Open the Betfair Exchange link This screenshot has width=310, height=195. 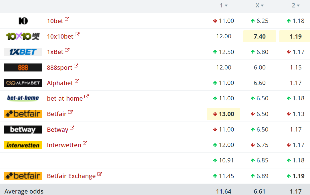(x=71, y=176)
